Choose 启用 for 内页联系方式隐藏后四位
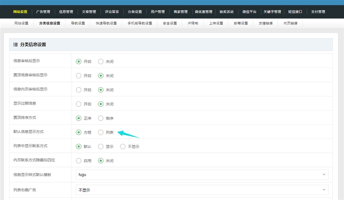The image size is (344, 200). (x=79, y=161)
